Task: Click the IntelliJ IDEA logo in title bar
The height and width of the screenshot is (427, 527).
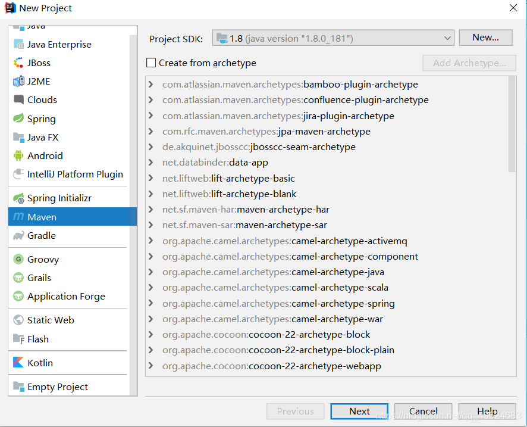Action: click(10, 8)
